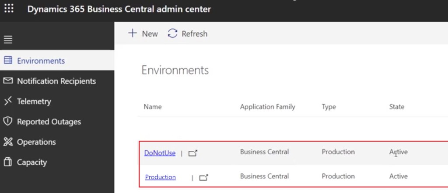Click the Environments list icon in sidebar
448x193 pixels.
[x=8, y=61]
